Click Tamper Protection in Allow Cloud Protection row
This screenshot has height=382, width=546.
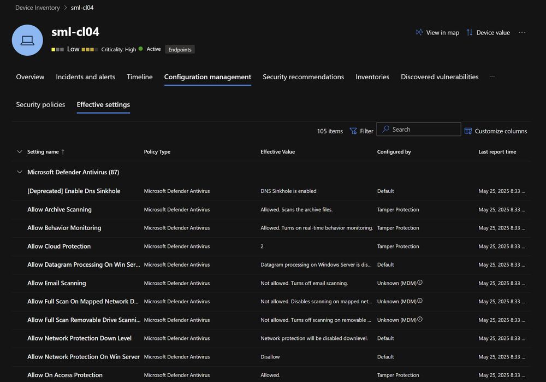(x=398, y=246)
